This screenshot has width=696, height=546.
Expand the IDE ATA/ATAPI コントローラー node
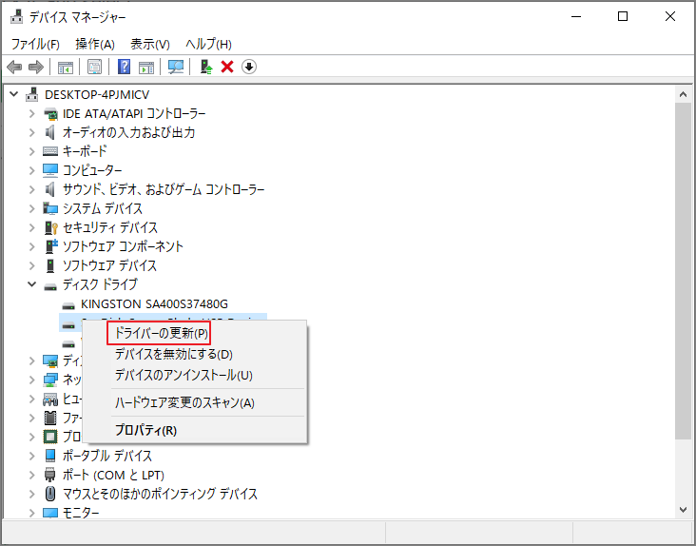click(32, 113)
